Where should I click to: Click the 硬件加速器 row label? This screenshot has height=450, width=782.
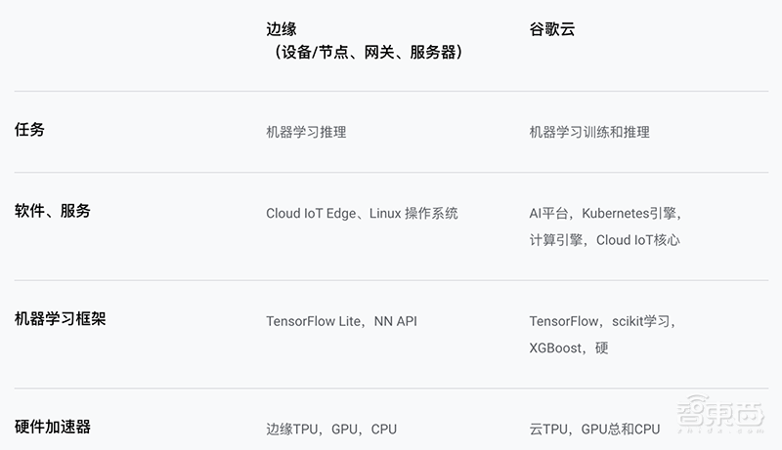pyautogui.click(x=53, y=426)
